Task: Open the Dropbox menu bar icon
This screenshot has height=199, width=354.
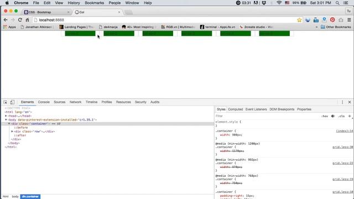Action: point(264,3)
